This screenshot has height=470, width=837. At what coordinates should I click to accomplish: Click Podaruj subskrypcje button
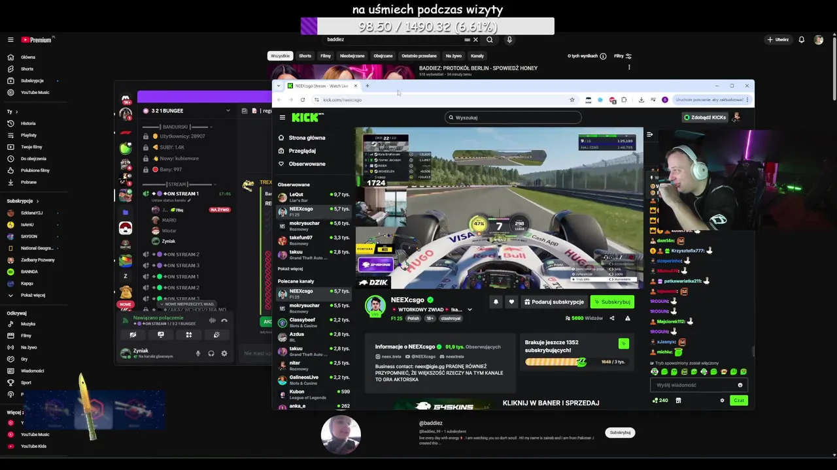pos(554,302)
